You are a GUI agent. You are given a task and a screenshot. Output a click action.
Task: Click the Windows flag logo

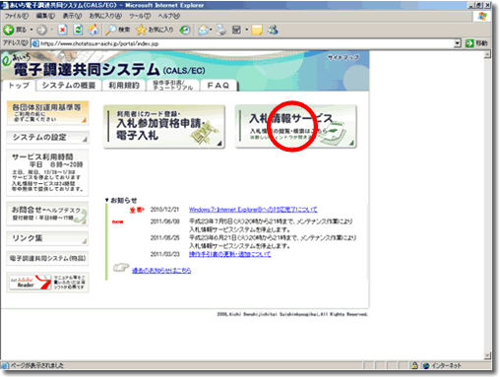pos(482,17)
